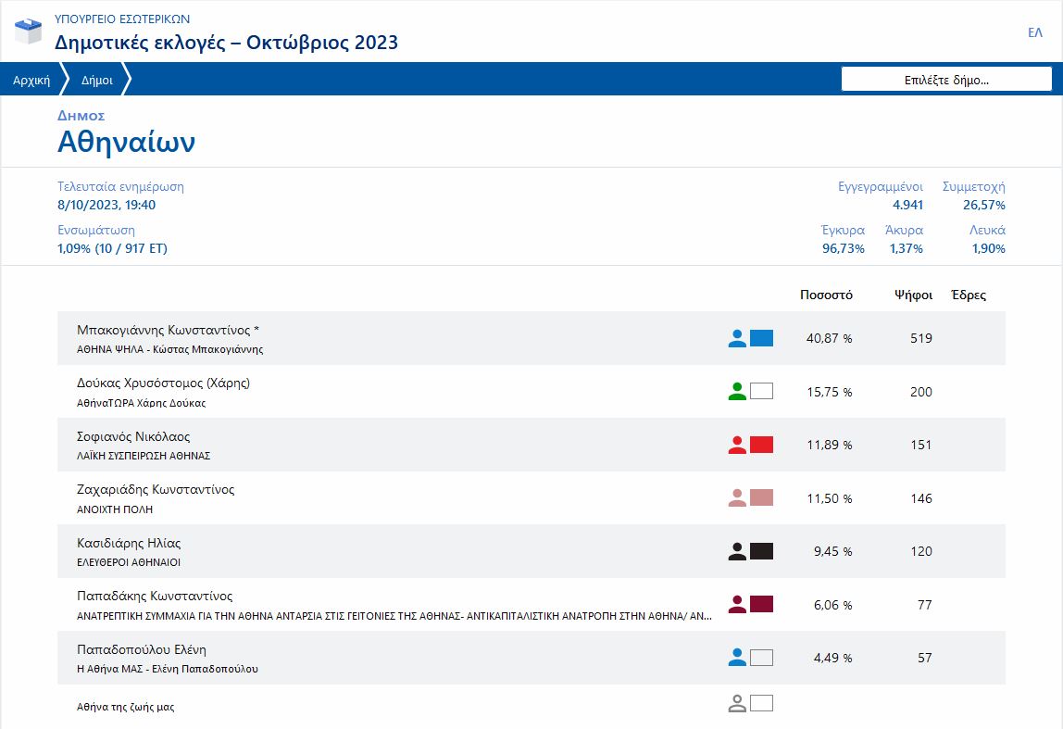
Task: Click the Ψήφοι column header
Action: coord(913,295)
